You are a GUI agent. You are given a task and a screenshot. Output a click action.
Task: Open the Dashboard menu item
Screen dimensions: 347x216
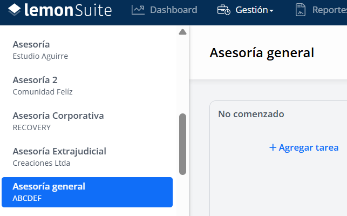click(x=164, y=10)
